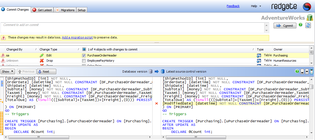Click the table type icon for EmployeePayHistory
The height and width of the screenshot is (140, 315).
pyautogui.click(x=259, y=61)
